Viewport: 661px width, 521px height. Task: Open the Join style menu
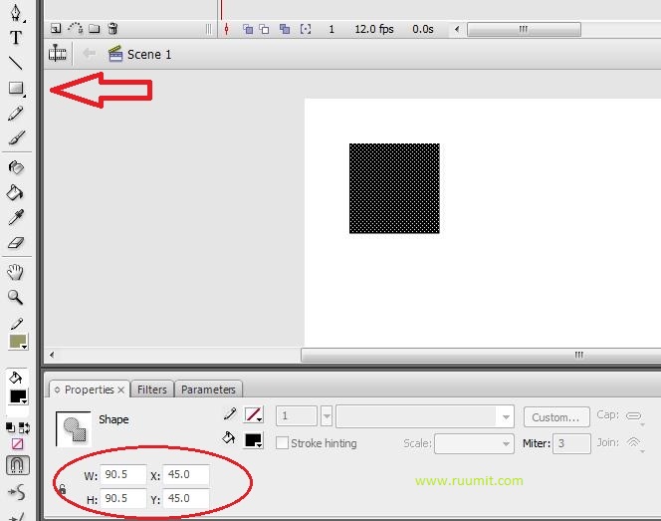pyautogui.click(x=634, y=444)
